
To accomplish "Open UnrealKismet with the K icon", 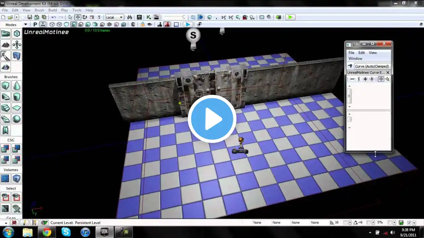I will point(149,17).
